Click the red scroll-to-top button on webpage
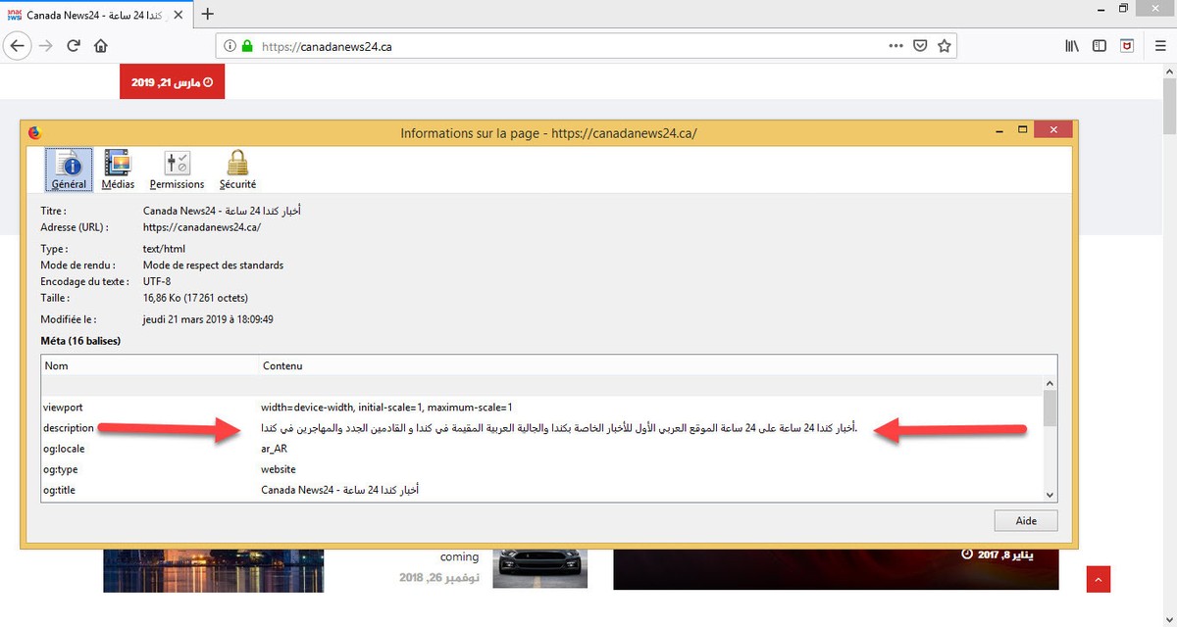The height and width of the screenshot is (627, 1177). [x=1098, y=579]
